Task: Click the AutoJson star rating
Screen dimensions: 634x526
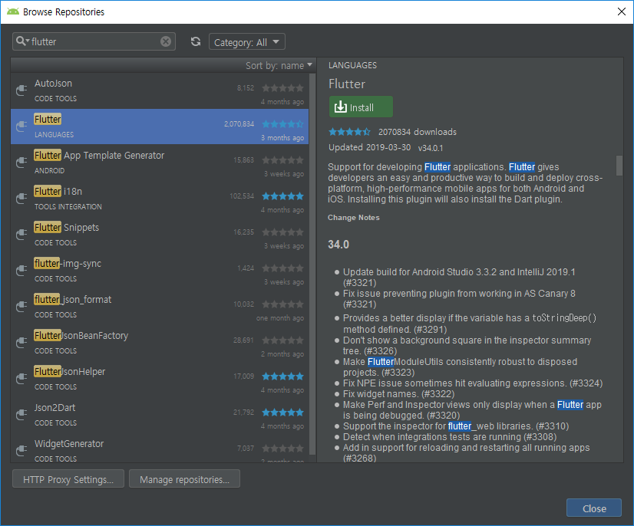Action: pos(282,87)
